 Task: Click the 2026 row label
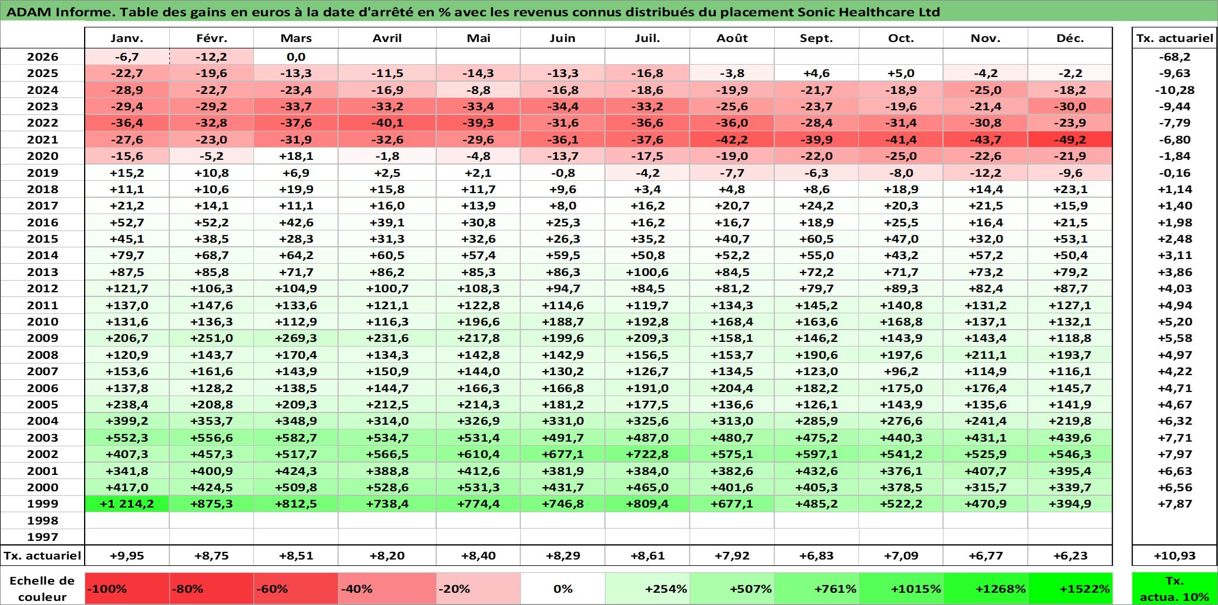click(43, 57)
